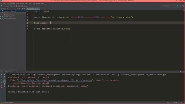The width and height of the screenshot is (185, 104).
Task: Open the Navigate menu
Action: point(12,3)
